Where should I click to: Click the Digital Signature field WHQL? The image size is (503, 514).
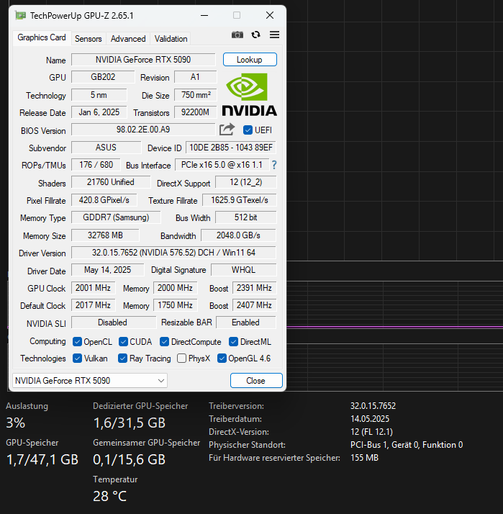(244, 270)
